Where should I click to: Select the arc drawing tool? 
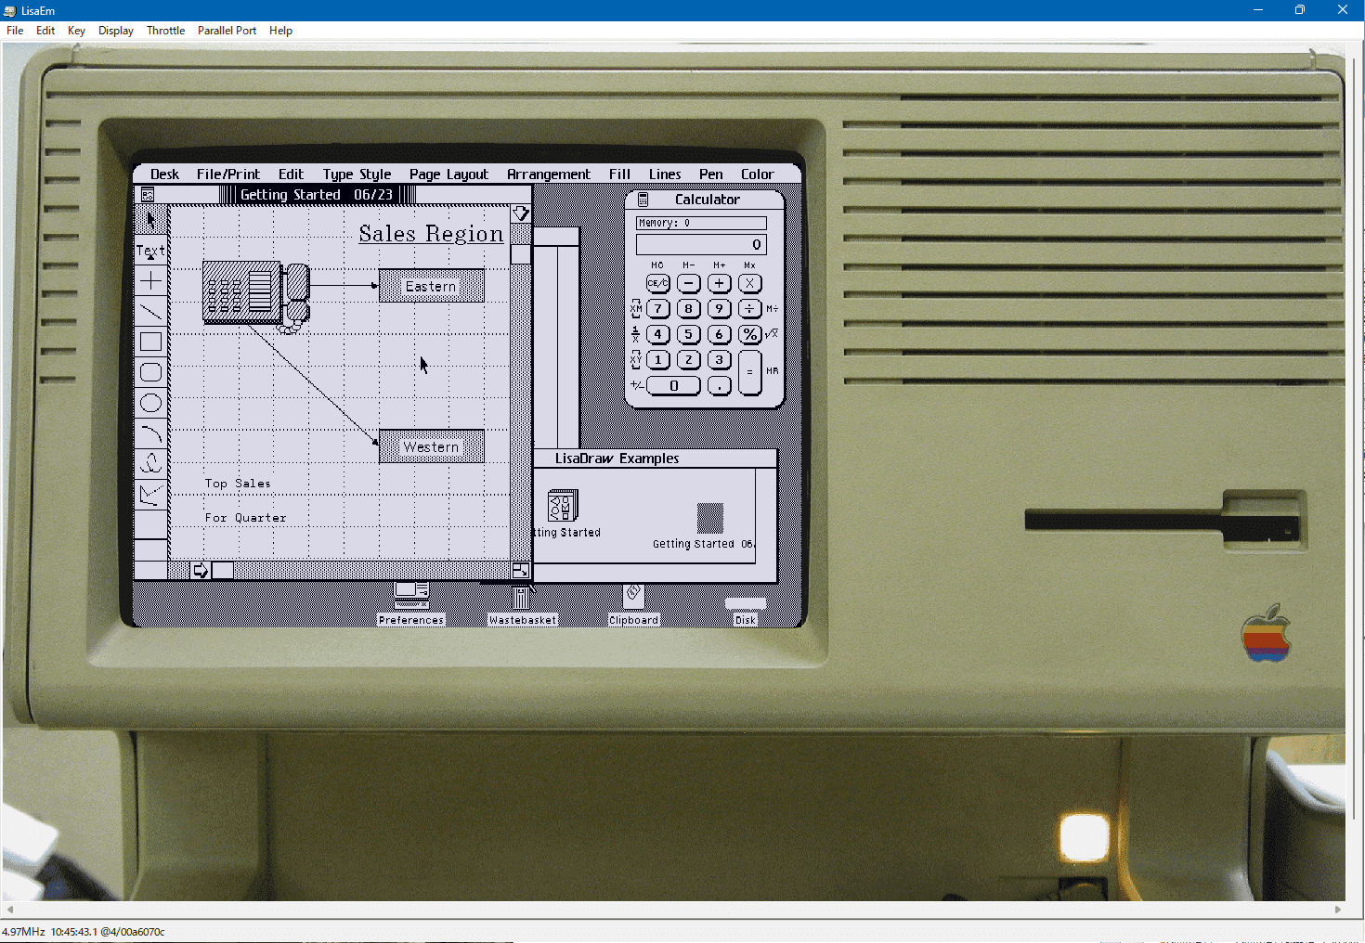[x=150, y=433]
